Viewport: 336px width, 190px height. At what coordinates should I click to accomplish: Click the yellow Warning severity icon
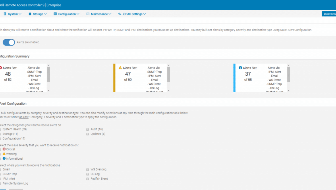pyautogui.click(x=4, y=154)
